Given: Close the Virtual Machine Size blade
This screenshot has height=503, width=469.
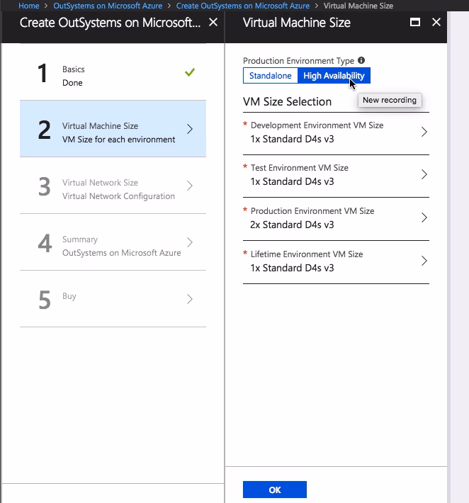Looking at the screenshot, I should pyautogui.click(x=436, y=22).
